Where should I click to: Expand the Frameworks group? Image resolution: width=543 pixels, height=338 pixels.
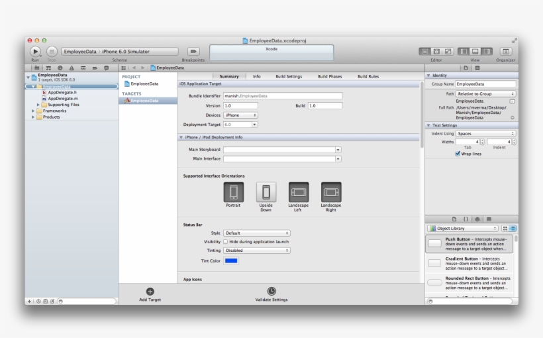coord(33,111)
